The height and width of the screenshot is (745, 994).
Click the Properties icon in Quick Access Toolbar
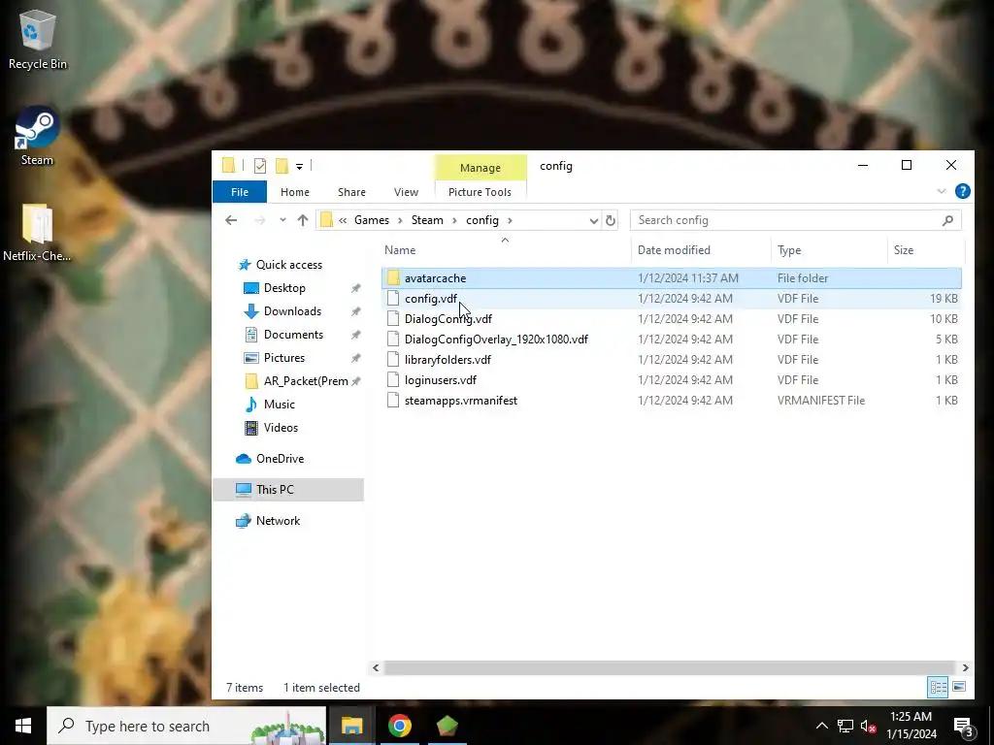click(260, 166)
